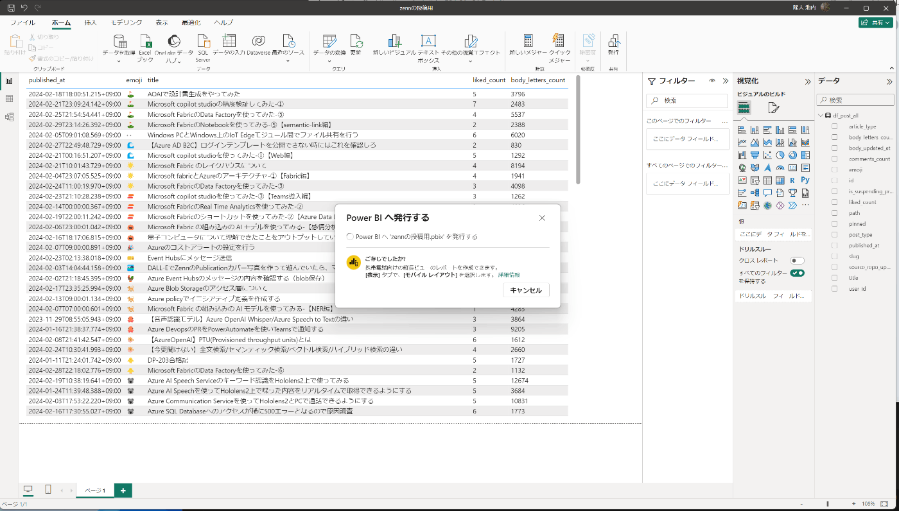Check the pinned field checkbox

click(834, 224)
